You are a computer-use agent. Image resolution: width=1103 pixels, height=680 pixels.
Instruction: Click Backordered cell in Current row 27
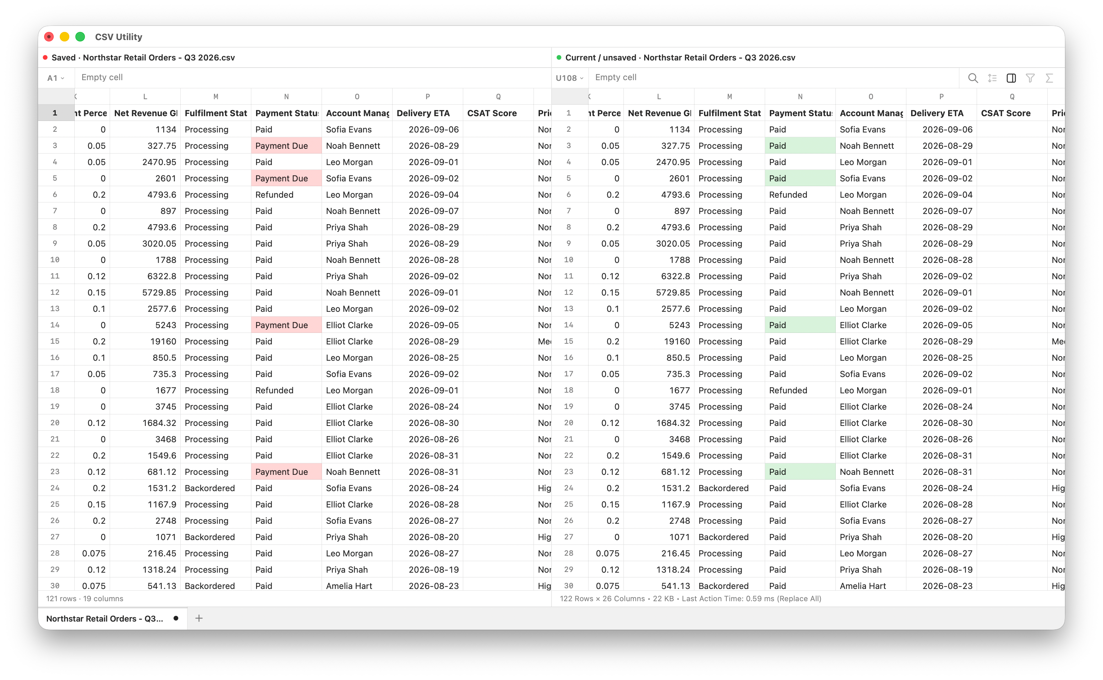(x=729, y=537)
